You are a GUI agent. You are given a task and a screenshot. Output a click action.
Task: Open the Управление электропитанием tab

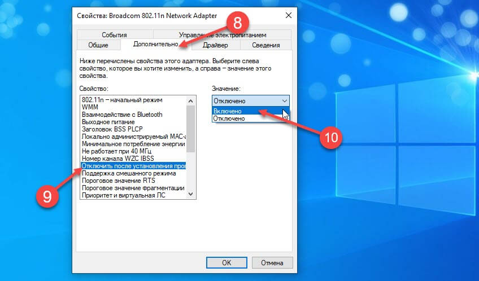pyautogui.click(x=223, y=35)
